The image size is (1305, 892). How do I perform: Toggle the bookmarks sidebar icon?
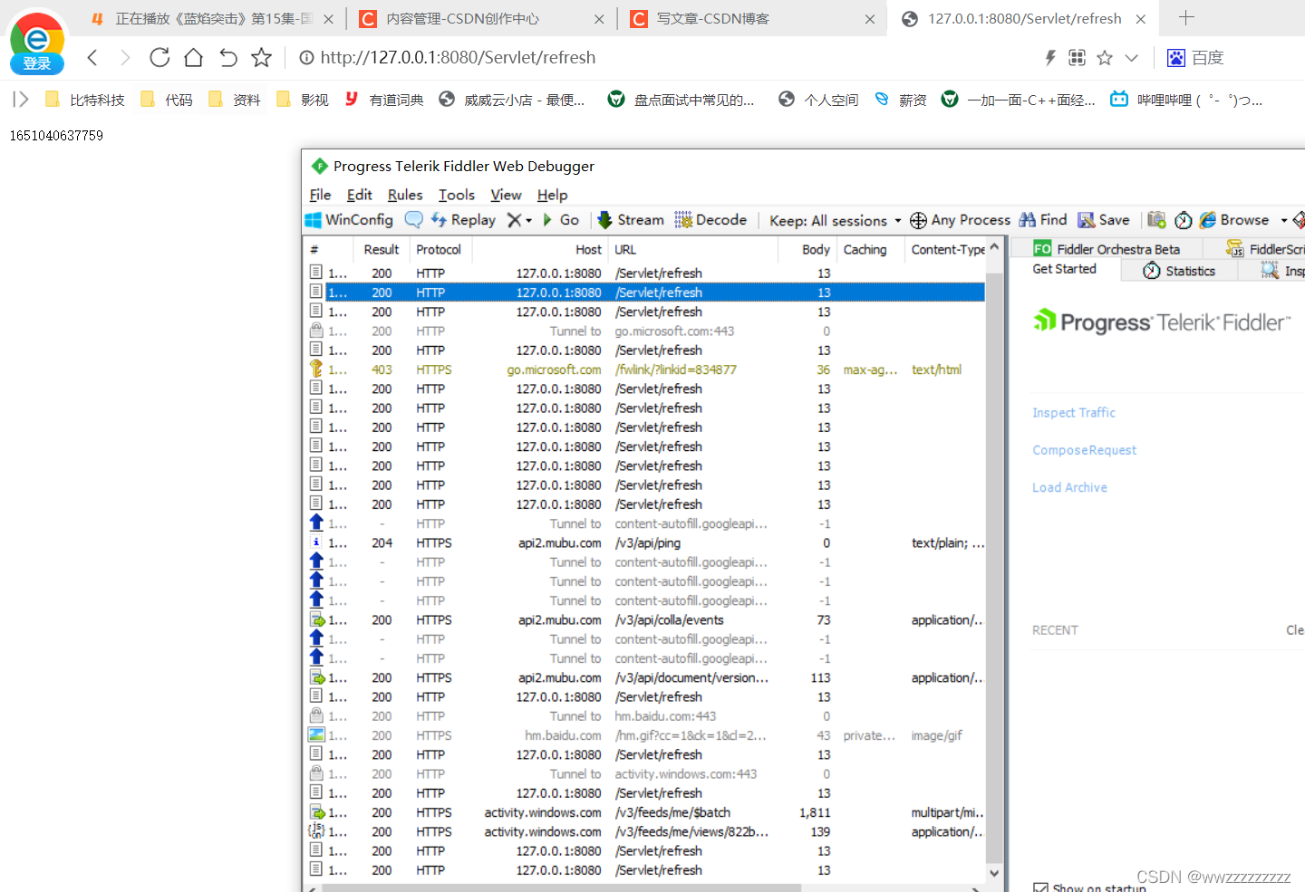tap(20, 100)
